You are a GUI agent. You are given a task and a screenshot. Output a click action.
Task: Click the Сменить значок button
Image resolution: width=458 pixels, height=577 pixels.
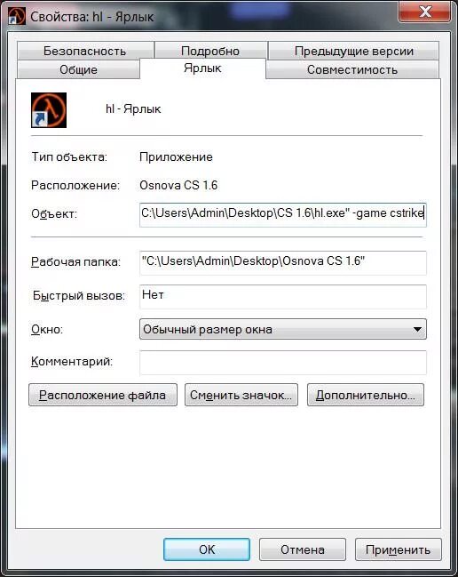click(x=241, y=396)
